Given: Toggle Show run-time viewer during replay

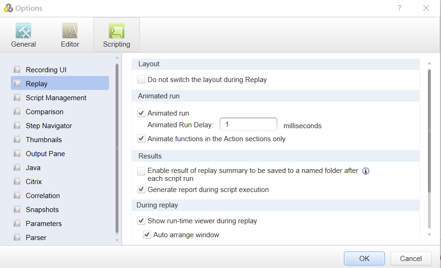Looking at the screenshot, I should (x=141, y=220).
